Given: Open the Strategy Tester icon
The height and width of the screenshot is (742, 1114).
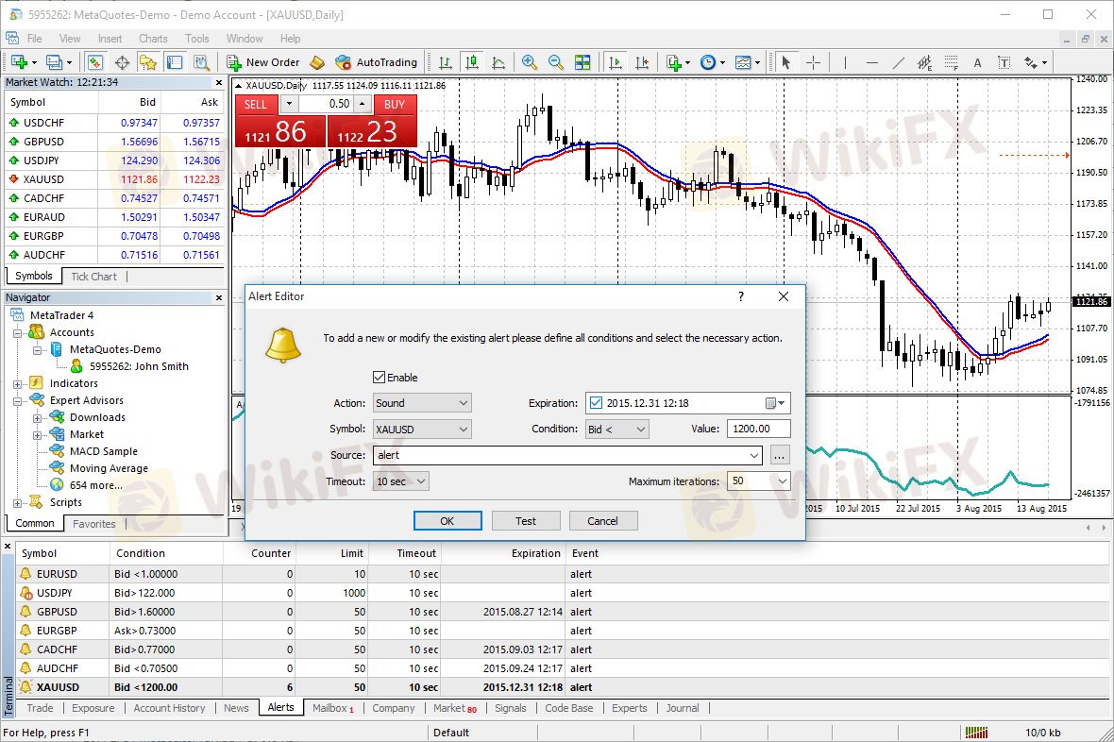Looking at the screenshot, I should tap(201, 62).
